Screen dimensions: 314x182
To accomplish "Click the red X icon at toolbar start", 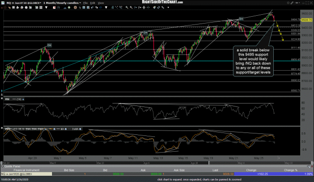I will point(2,8).
